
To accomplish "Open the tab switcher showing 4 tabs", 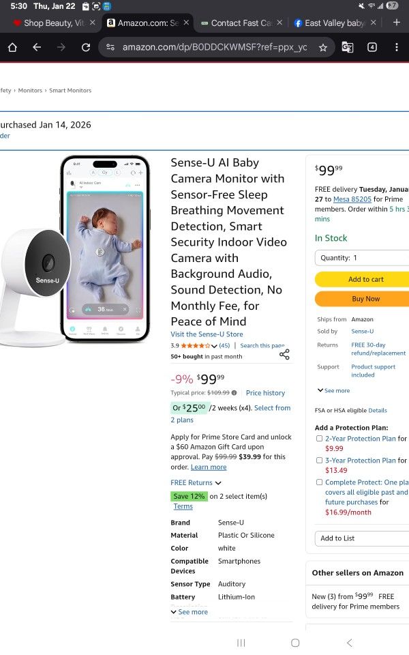I will click(x=372, y=47).
